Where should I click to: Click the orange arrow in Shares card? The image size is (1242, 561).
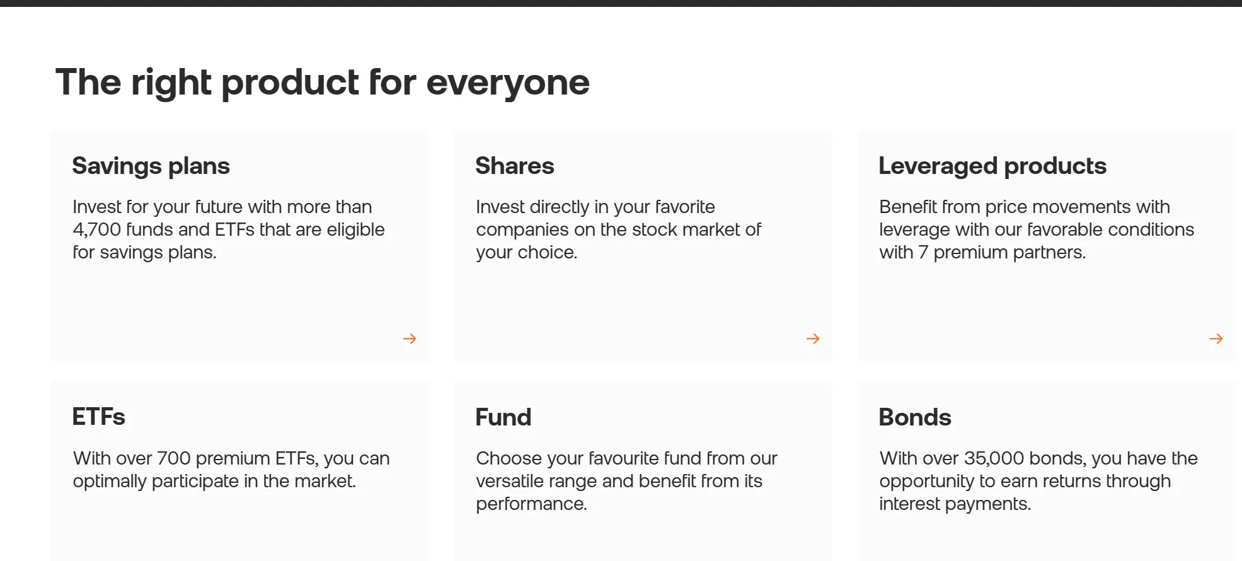813,339
